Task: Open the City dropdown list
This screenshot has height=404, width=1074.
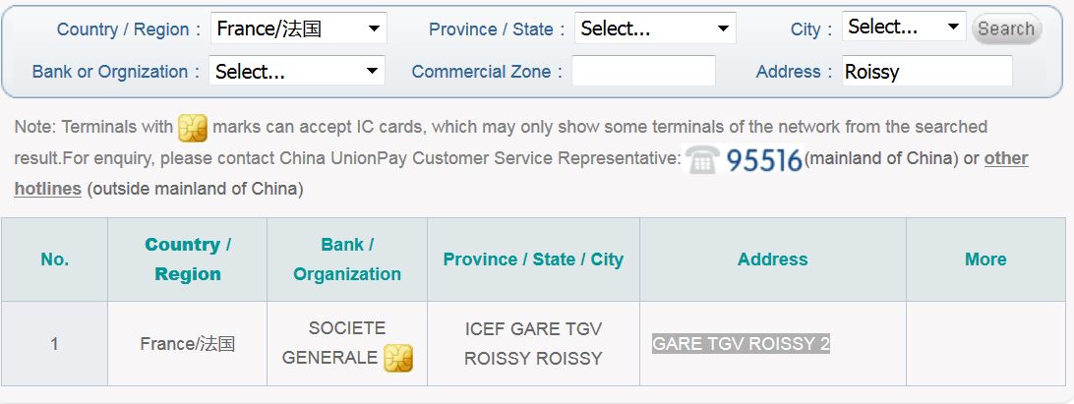Action: click(904, 28)
